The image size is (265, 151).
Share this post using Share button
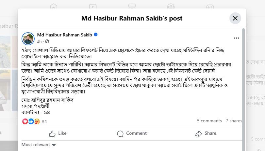click(206, 133)
